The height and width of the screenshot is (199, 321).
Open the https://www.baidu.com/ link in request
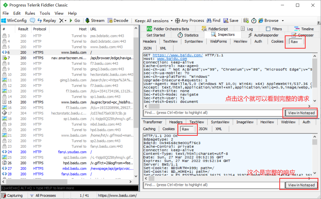click(x=178, y=55)
